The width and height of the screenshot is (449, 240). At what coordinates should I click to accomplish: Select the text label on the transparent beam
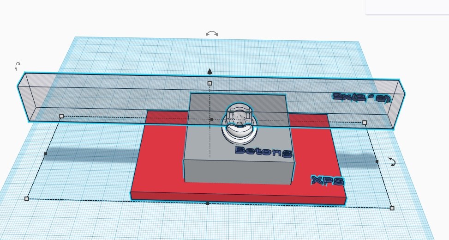click(x=361, y=98)
